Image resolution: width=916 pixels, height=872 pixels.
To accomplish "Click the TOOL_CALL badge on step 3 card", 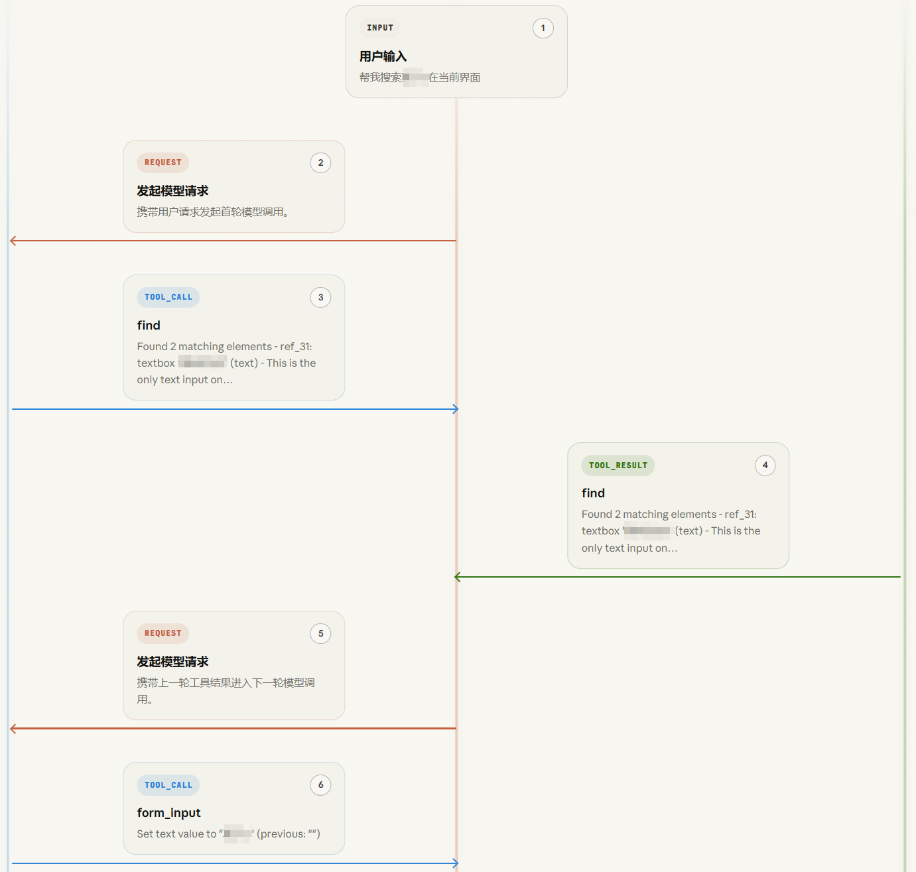I will coord(168,297).
